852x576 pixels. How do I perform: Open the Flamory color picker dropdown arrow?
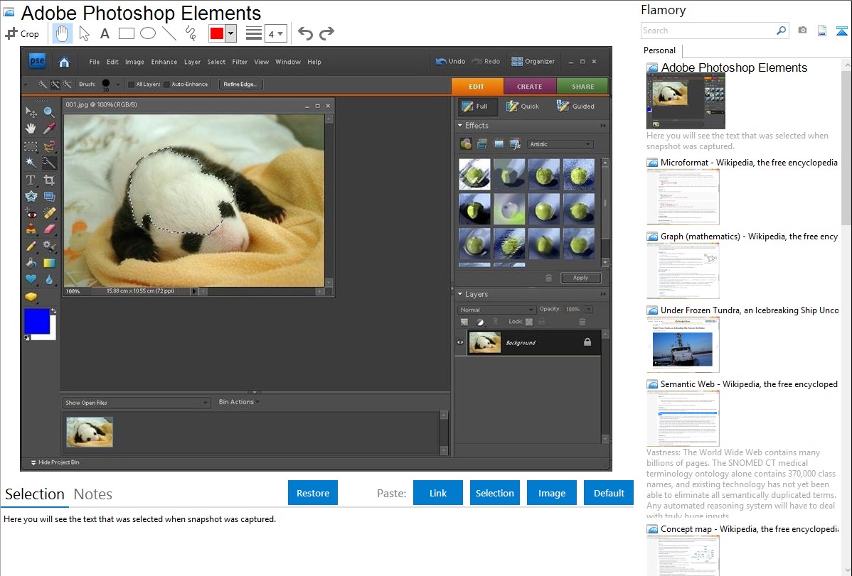[x=231, y=33]
